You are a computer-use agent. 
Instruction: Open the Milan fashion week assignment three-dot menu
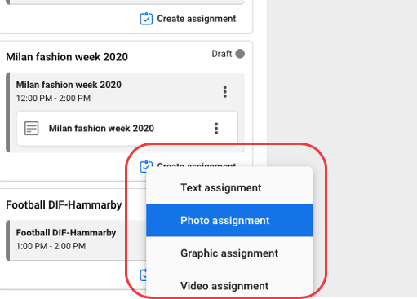(x=216, y=128)
